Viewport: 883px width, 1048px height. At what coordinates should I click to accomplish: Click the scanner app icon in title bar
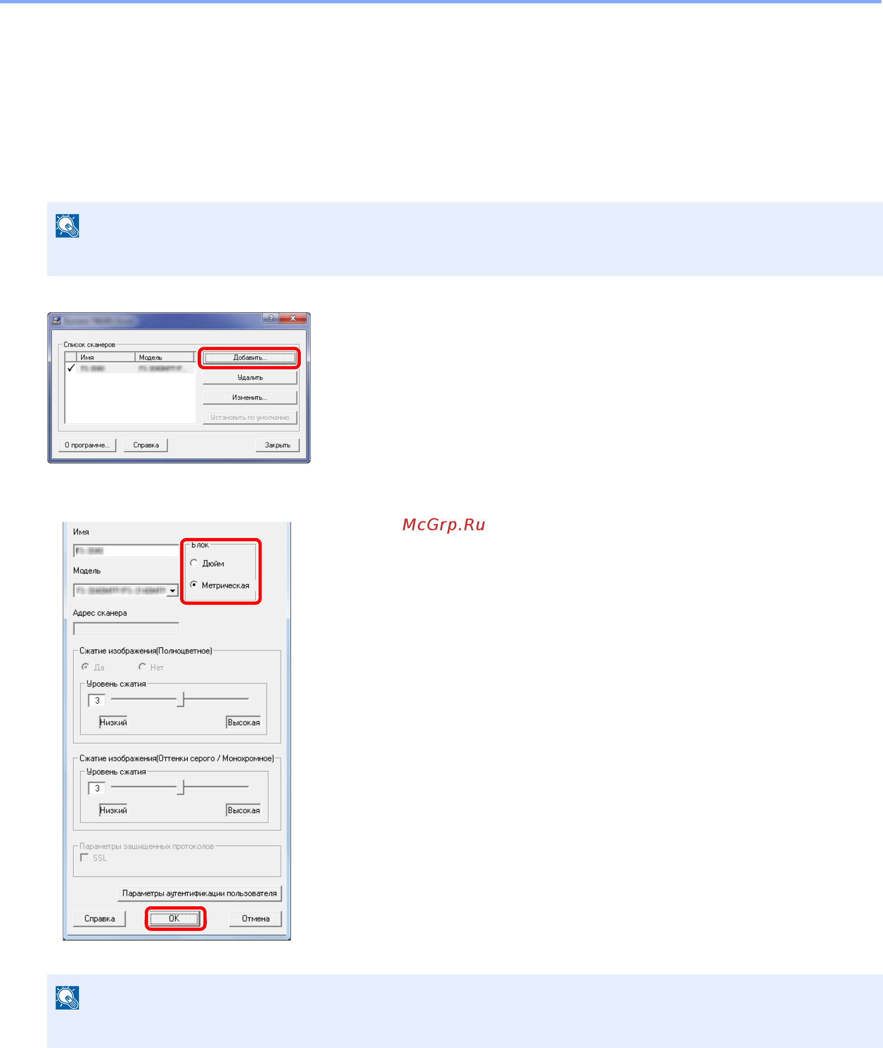coord(56,320)
